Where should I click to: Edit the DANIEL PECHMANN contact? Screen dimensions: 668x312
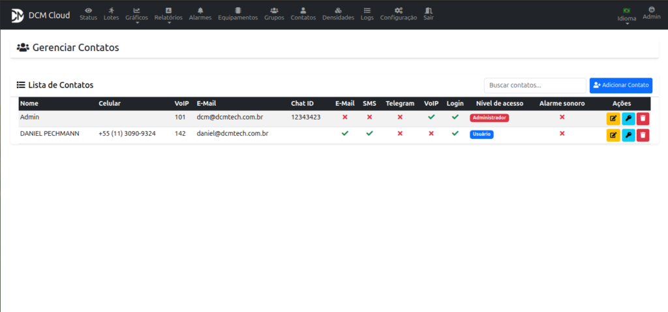pyautogui.click(x=613, y=135)
